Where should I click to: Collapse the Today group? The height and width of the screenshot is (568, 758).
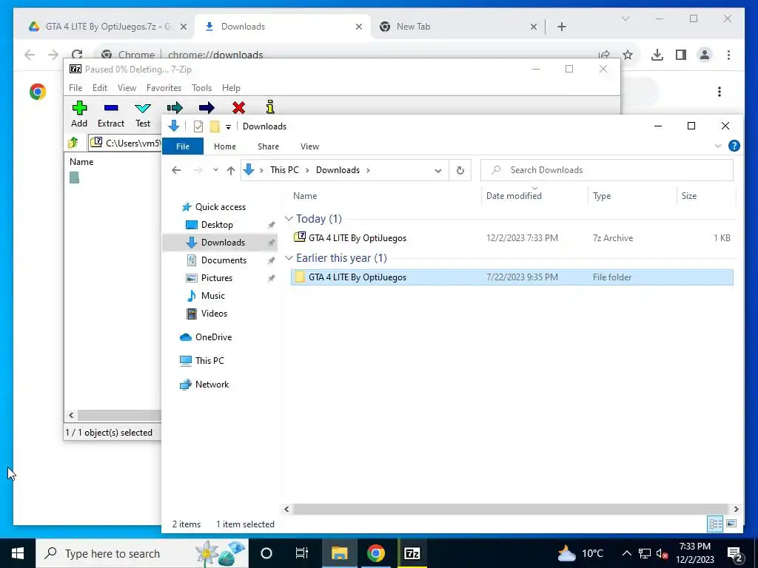click(289, 219)
